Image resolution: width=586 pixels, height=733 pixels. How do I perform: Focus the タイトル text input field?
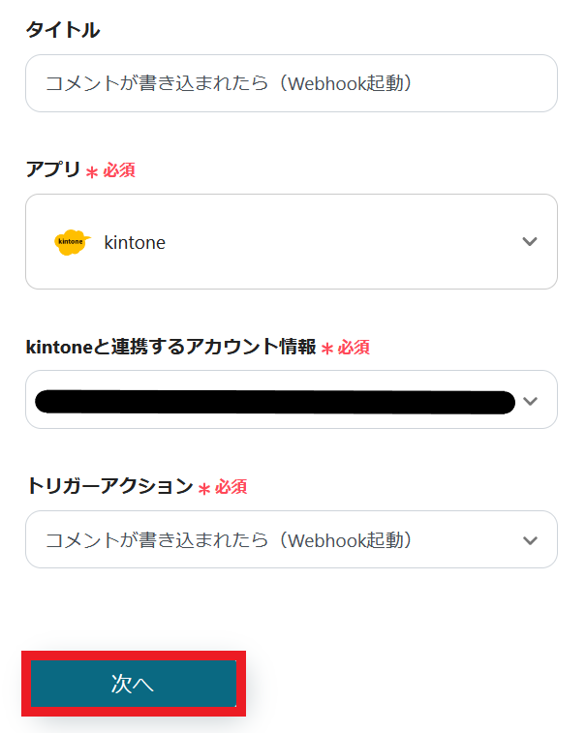(291, 83)
